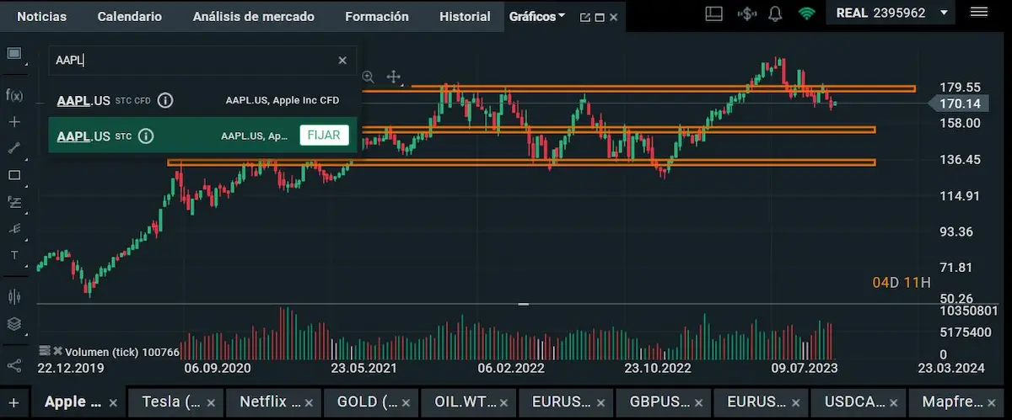Change chart type with candlestick icon

point(14,296)
